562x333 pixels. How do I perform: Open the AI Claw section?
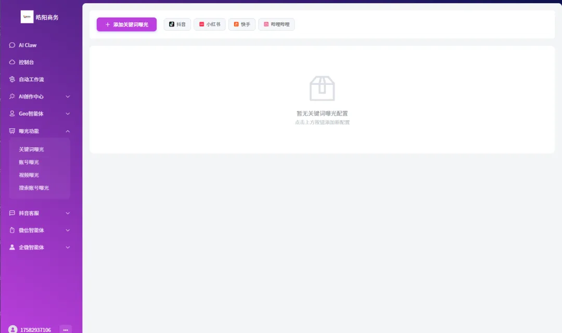[11, 45]
